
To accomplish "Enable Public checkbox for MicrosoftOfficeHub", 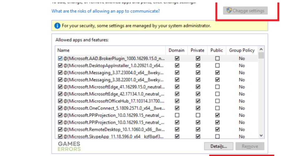I will click(217, 101).
